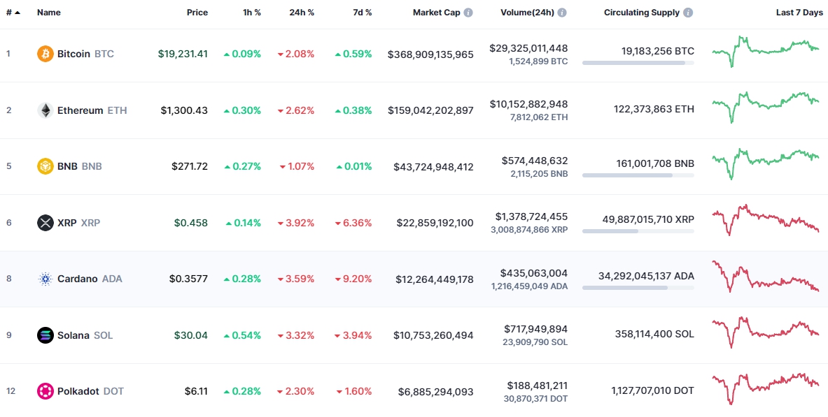Open the Cardano ADA name link
Screen dimensions: 828x417
90,279
